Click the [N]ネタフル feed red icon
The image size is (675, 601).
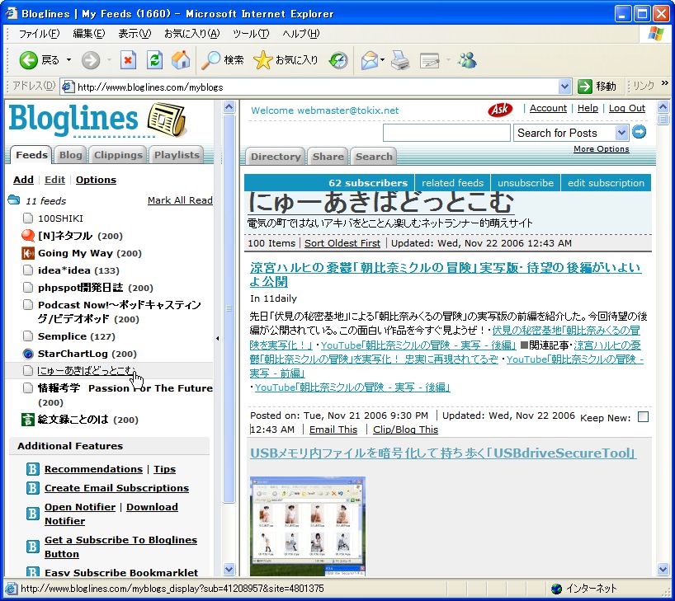[27, 235]
